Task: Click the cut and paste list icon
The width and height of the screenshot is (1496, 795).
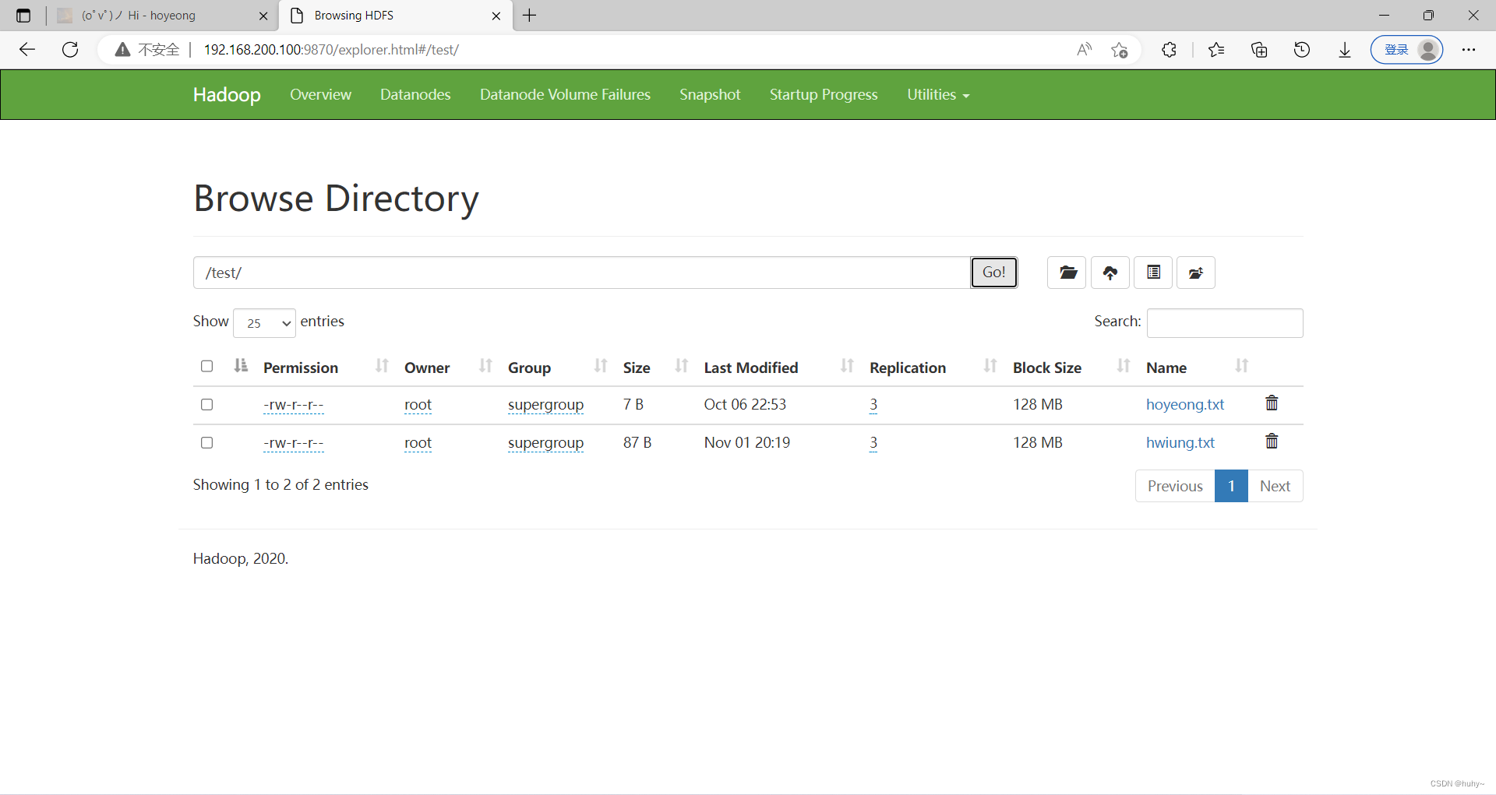Action: tap(1153, 273)
